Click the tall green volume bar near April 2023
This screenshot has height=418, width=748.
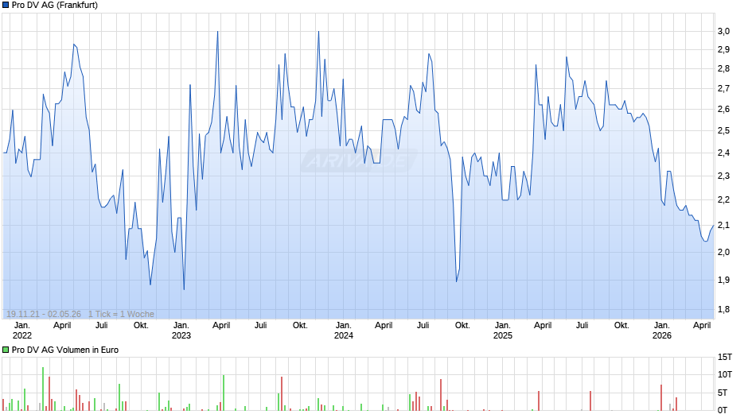(x=224, y=393)
